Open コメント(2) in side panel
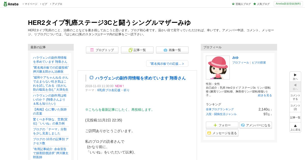This screenshot has height=160, width=305. pos(295,107)
